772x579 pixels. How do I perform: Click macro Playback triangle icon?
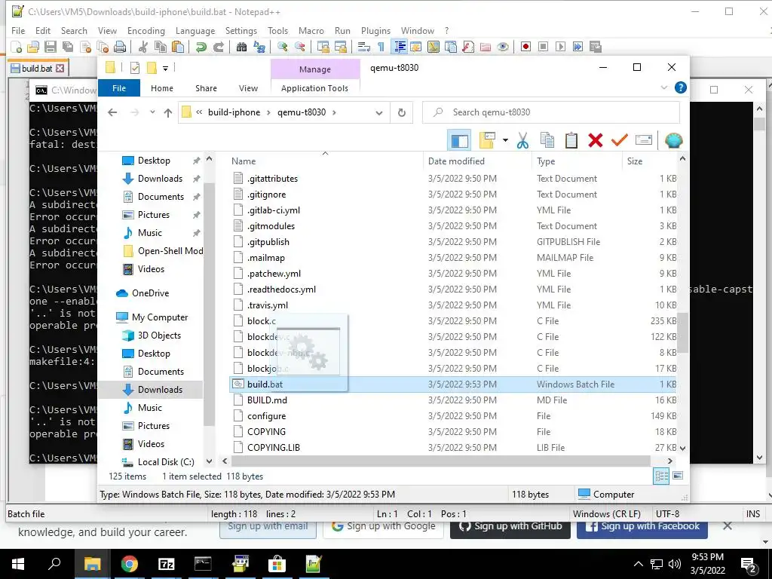560,47
